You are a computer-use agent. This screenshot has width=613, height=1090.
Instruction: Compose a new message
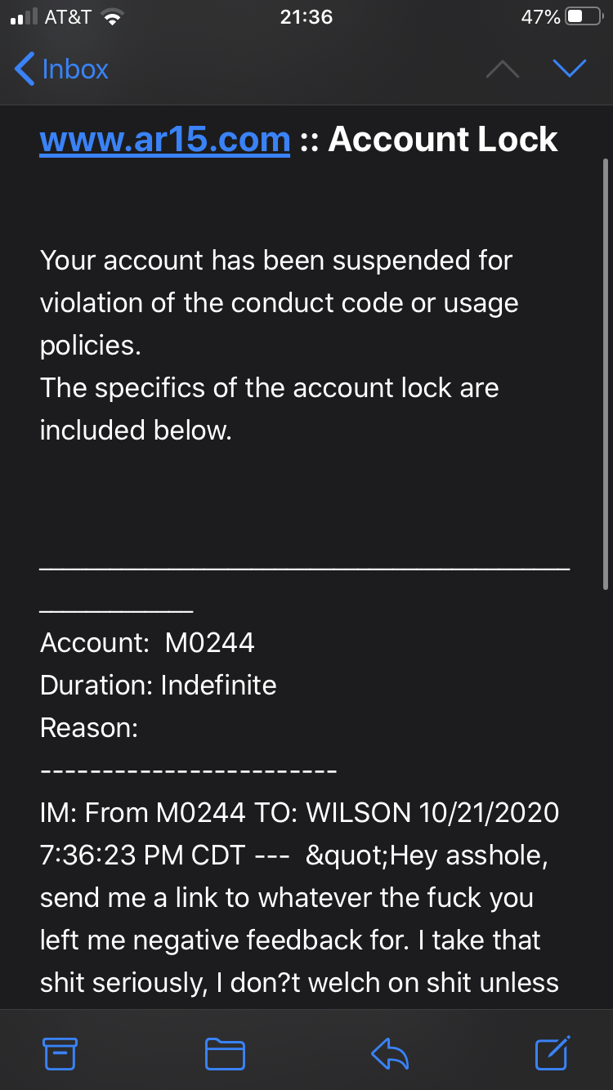553,1052
